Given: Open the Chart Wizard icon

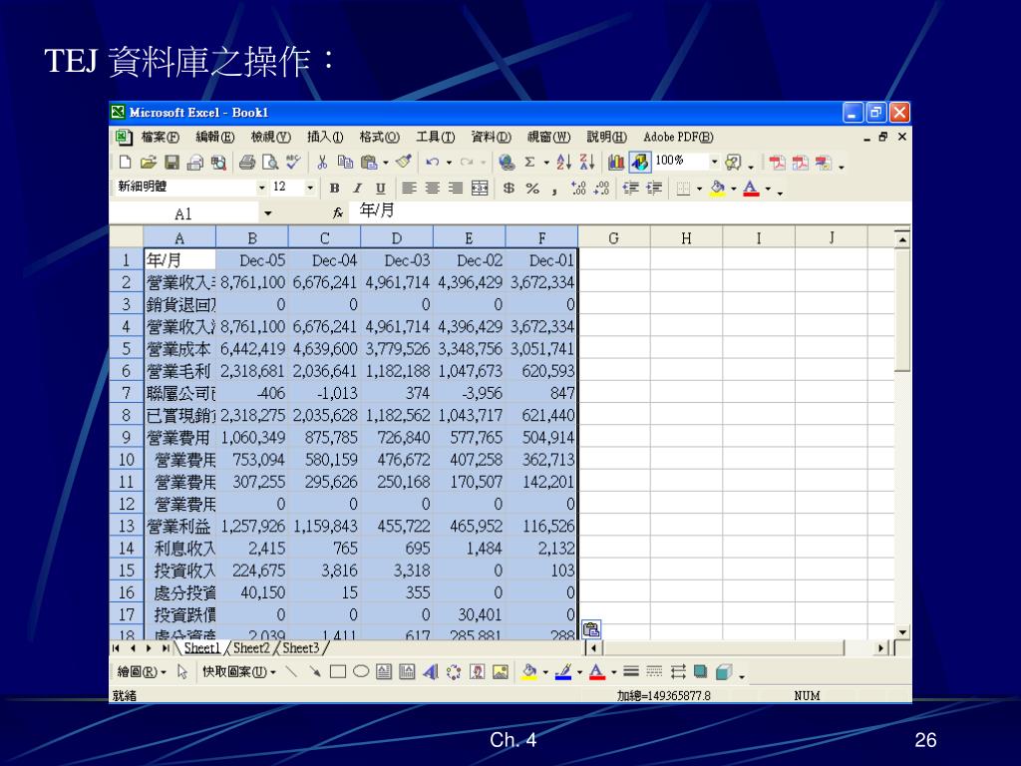Looking at the screenshot, I should [x=616, y=163].
